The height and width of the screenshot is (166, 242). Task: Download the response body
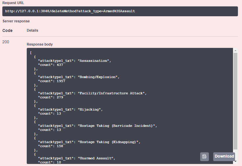click(224, 157)
